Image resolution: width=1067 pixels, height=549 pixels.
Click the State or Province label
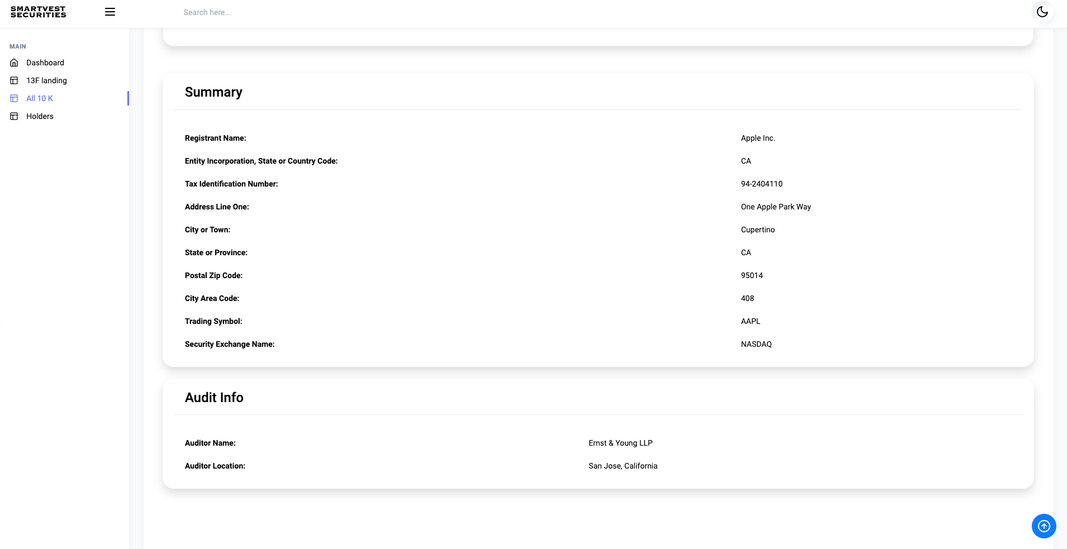(216, 252)
